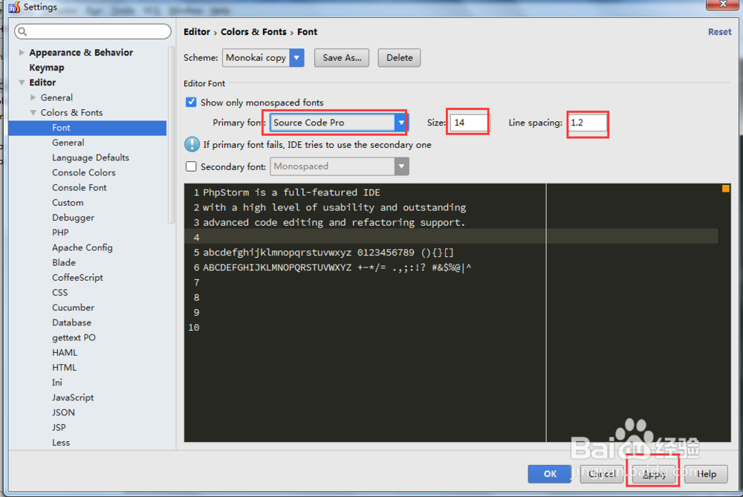Click the Reset link
This screenshot has width=743, height=497.
pos(719,31)
